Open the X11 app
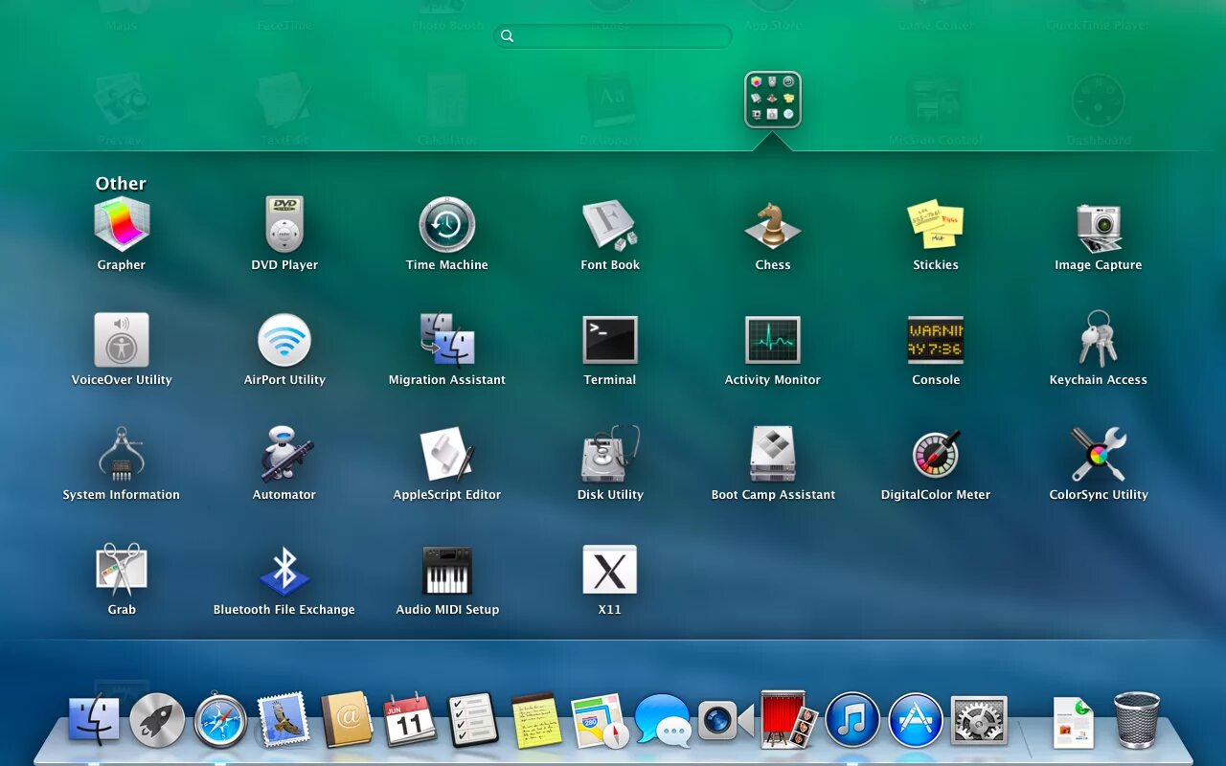 610,570
